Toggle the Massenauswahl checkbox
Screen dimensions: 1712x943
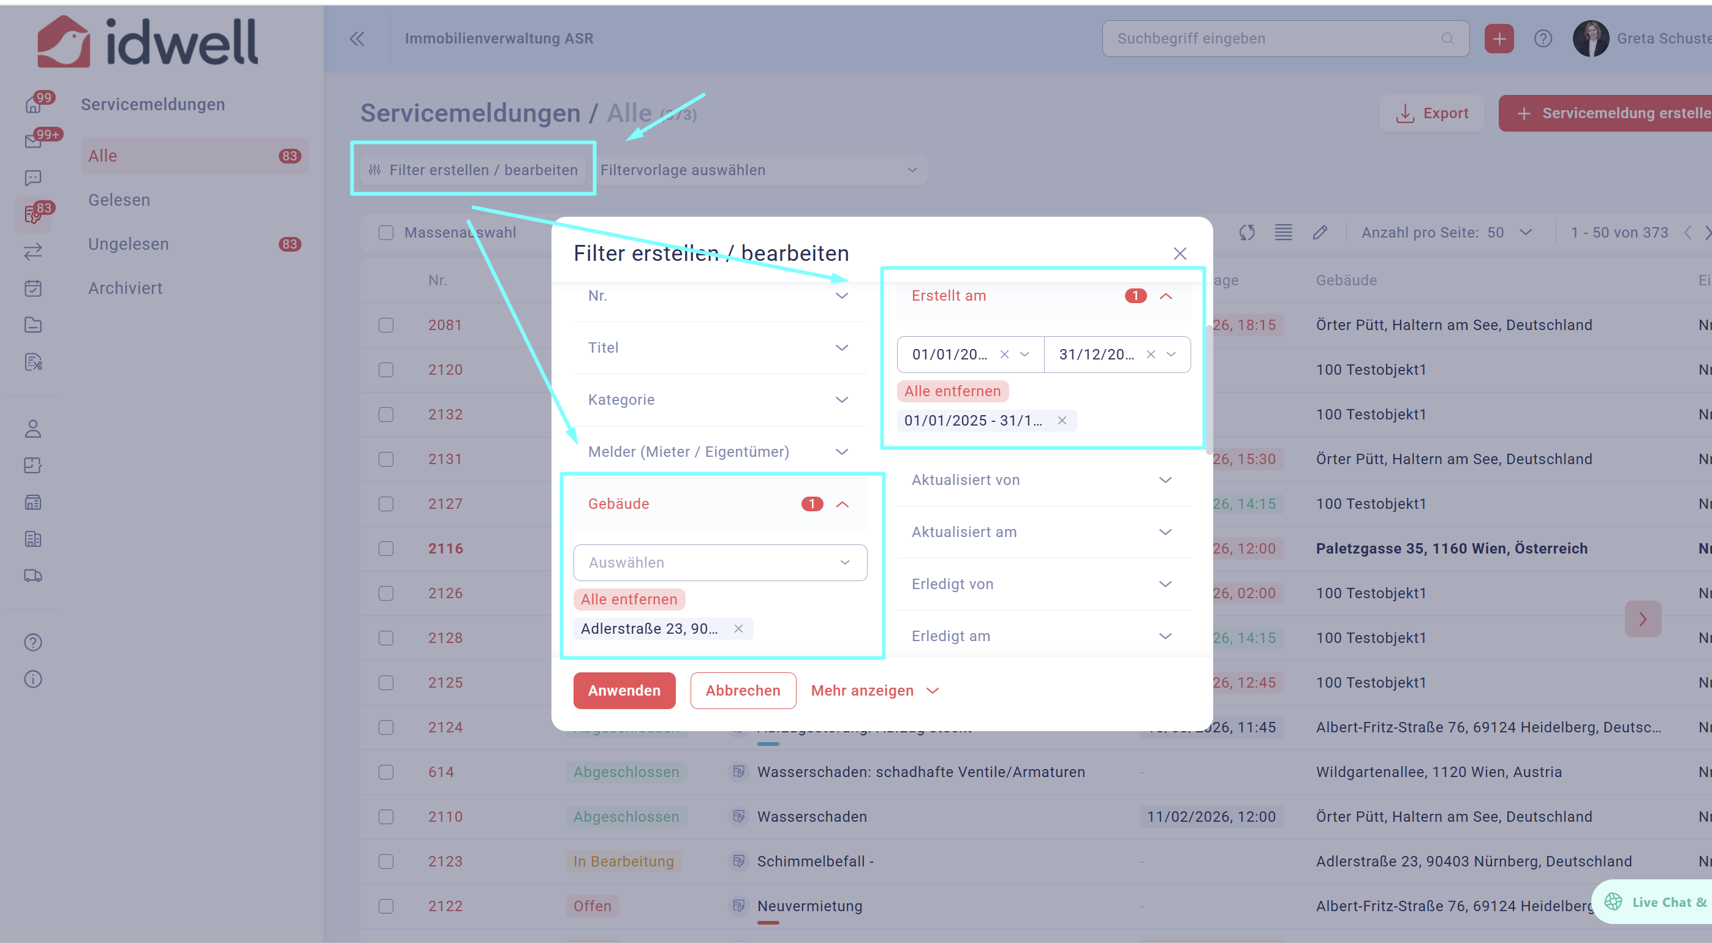[385, 233]
